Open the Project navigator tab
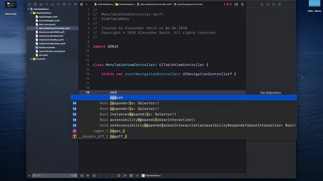 coord(29,5)
